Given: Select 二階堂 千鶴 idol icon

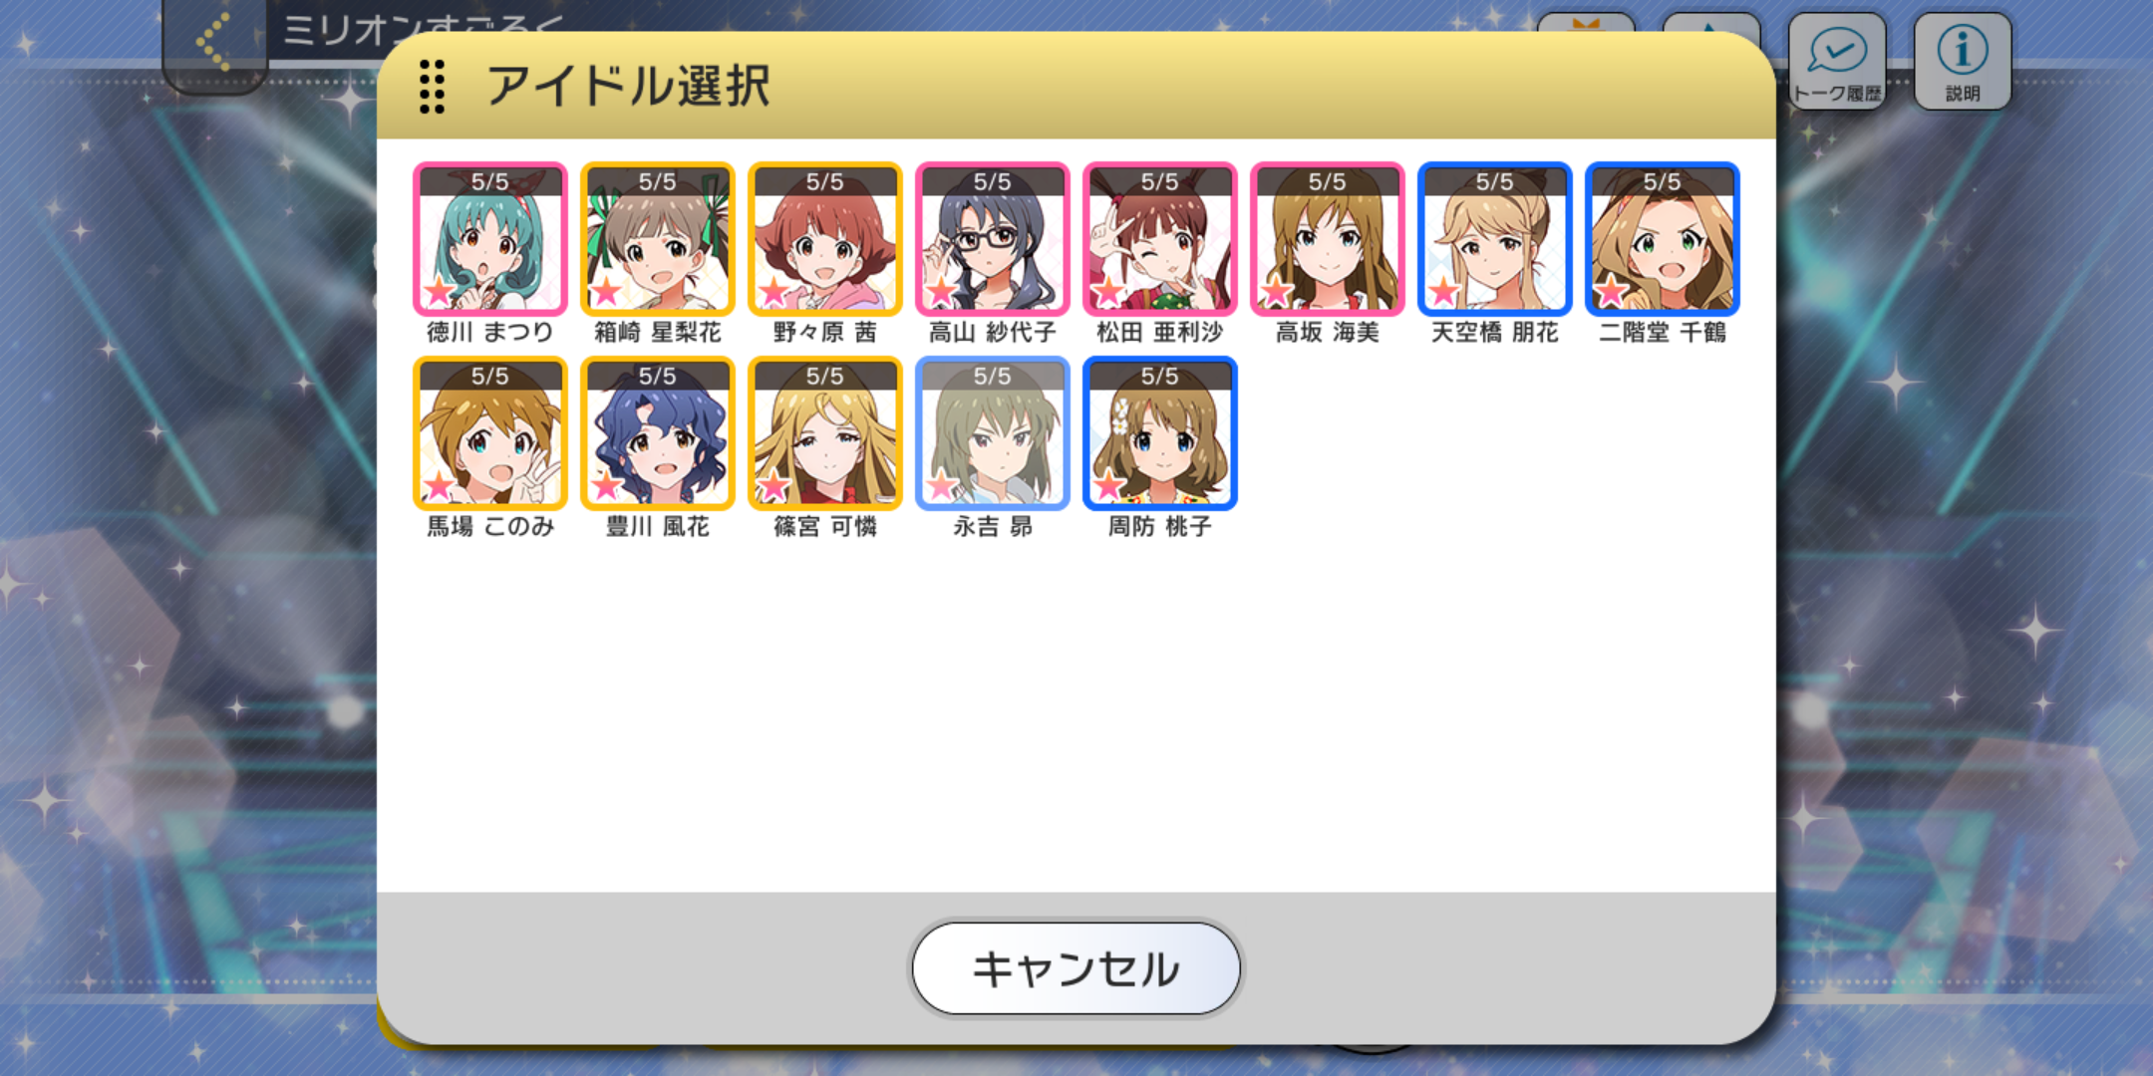Looking at the screenshot, I should click(x=1662, y=239).
